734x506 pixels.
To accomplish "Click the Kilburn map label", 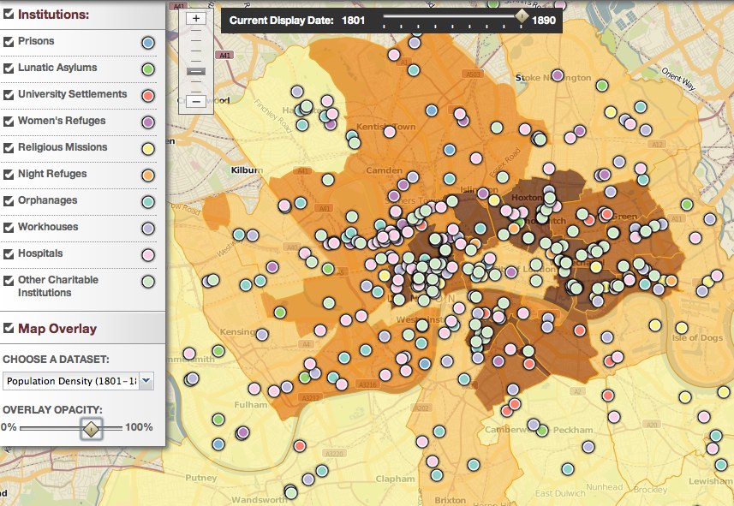I will tap(247, 170).
